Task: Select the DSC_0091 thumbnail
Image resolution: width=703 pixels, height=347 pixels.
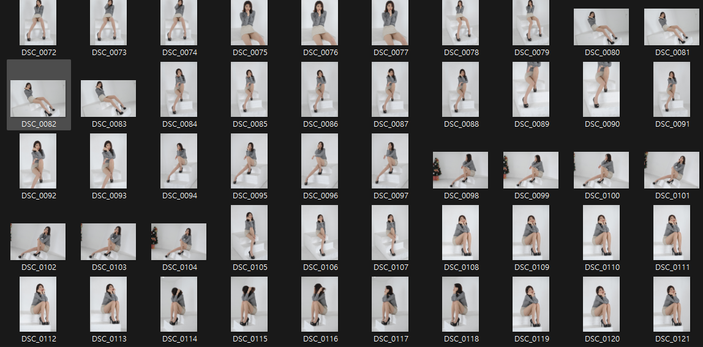Action: pos(672,89)
